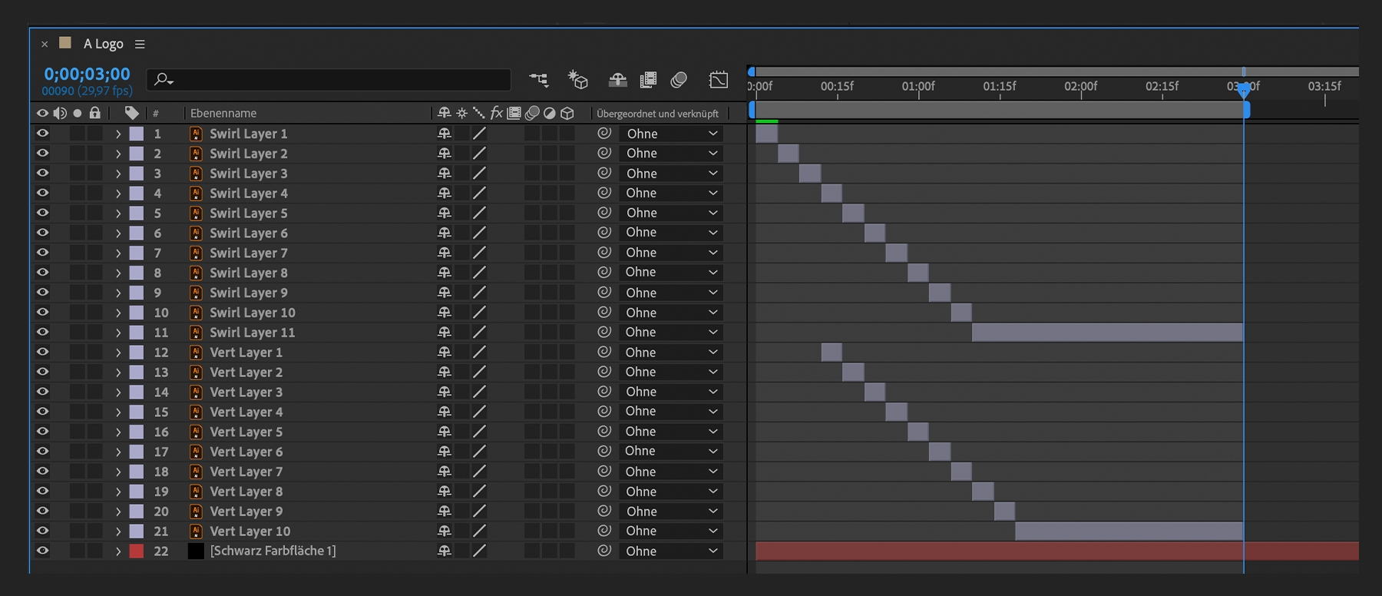Select the Swirl Layer 11 duration bar
The image size is (1382, 596).
pos(1107,332)
